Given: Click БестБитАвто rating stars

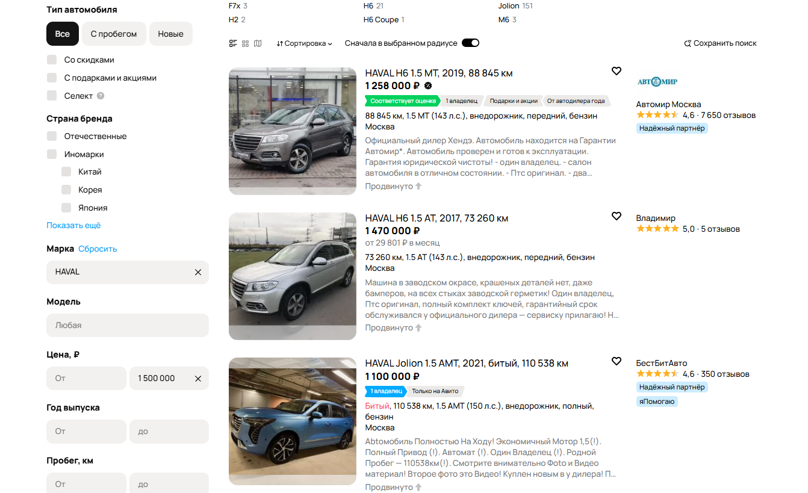Looking at the screenshot, I should click(x=657, y=374).
